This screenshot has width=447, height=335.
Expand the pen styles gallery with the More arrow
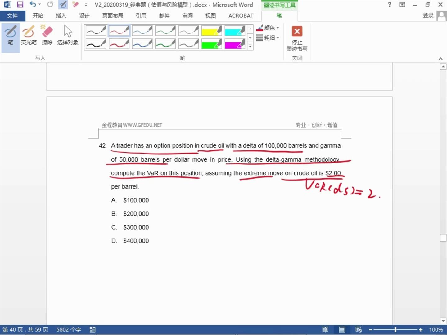[x=250, y=46]
